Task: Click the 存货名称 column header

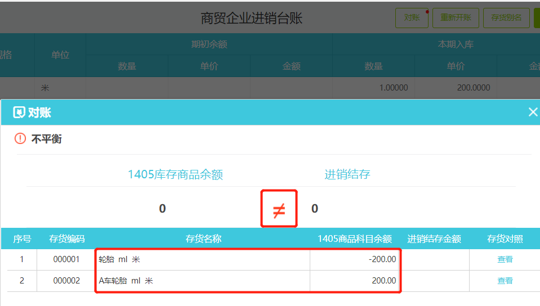Action: (203, 239)
